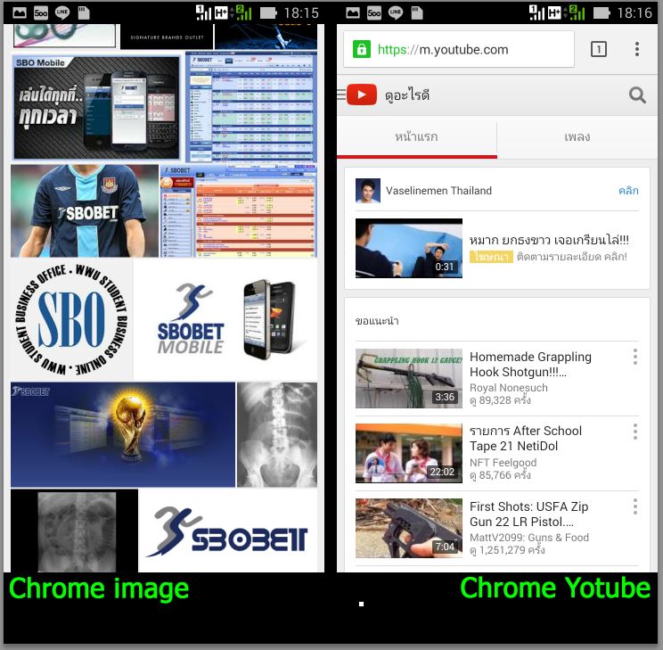Tap the red YouTube logo

(x=362, y=95)
